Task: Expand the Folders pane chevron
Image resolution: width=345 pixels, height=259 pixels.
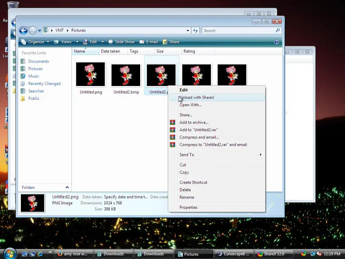Action: pos(67,188)
